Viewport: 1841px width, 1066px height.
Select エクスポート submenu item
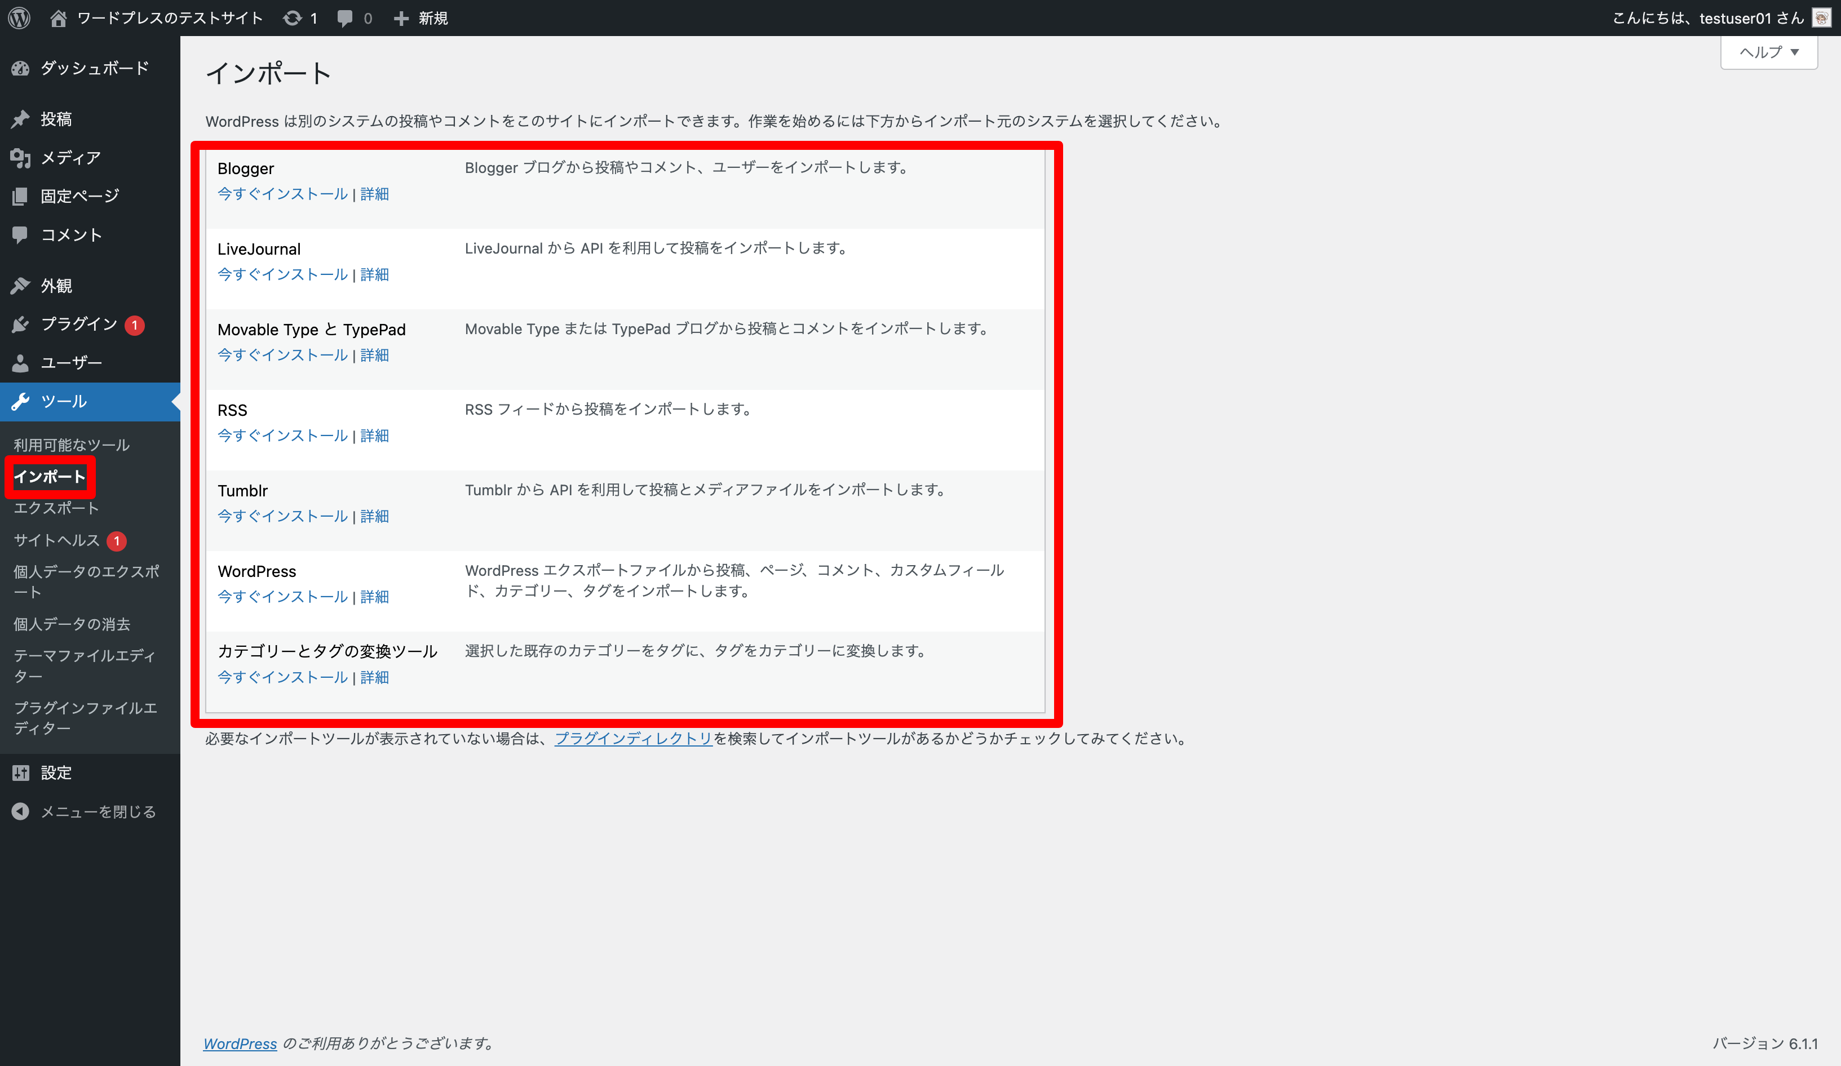[x=56, y=508]
